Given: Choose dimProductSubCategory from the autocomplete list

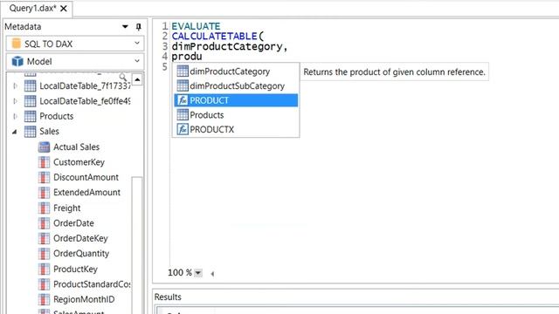Looking at the screenshot, I should 236,85.
